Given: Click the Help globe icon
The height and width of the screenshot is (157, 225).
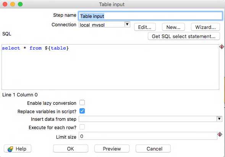Looking at the screenshot, I should [10, 149].
